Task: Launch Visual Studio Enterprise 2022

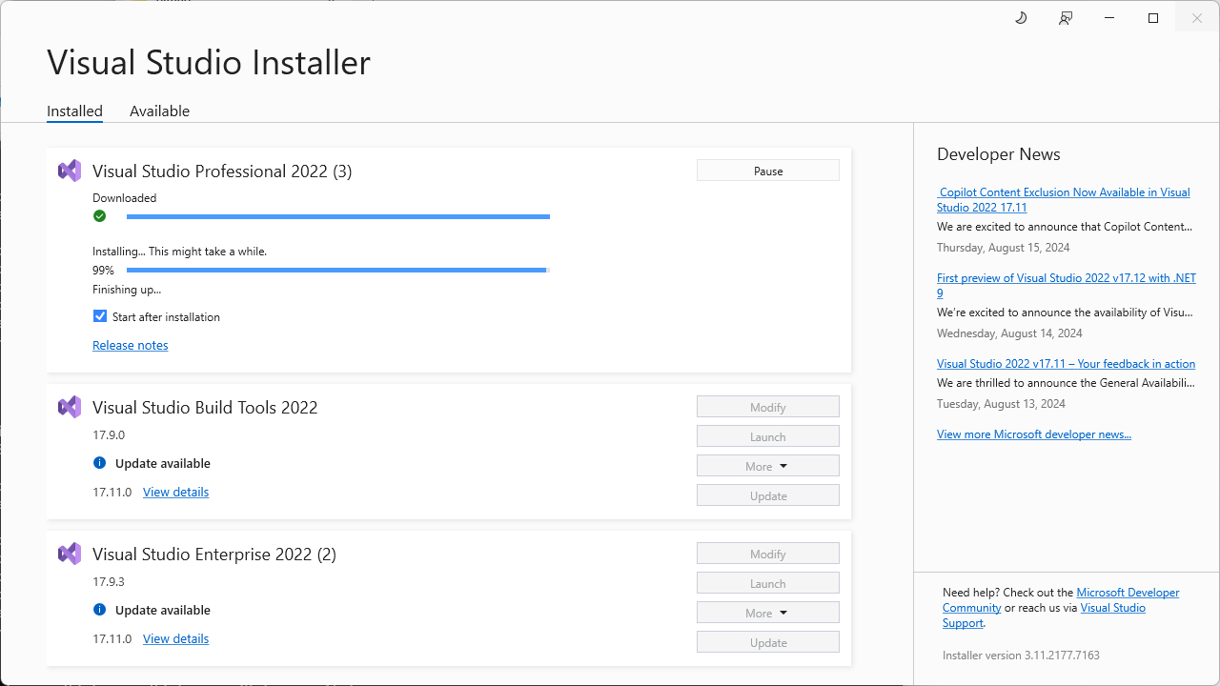Action: point(768,583)
